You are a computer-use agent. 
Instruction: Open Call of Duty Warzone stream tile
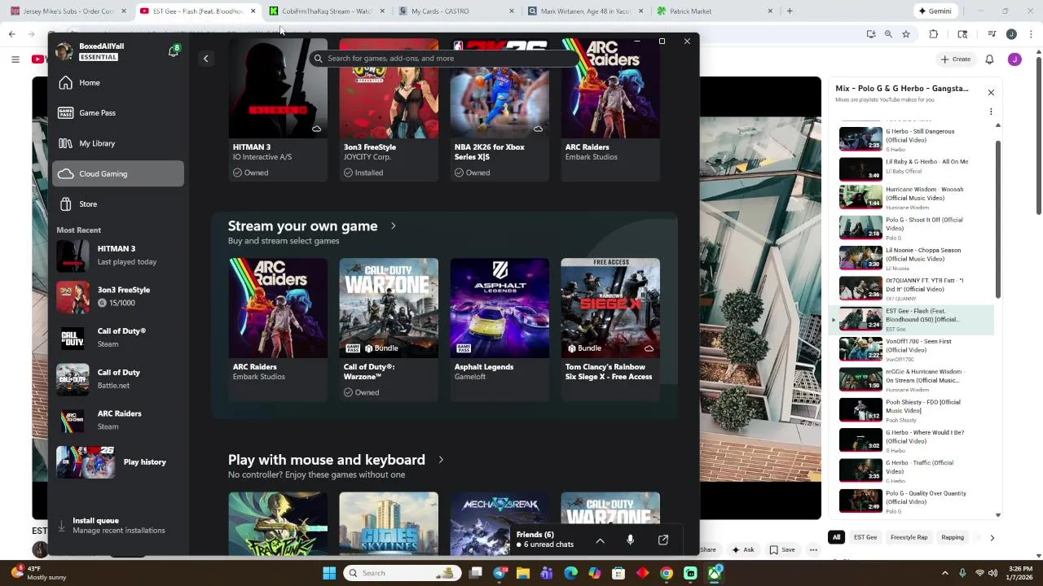[x=389, y=328]
